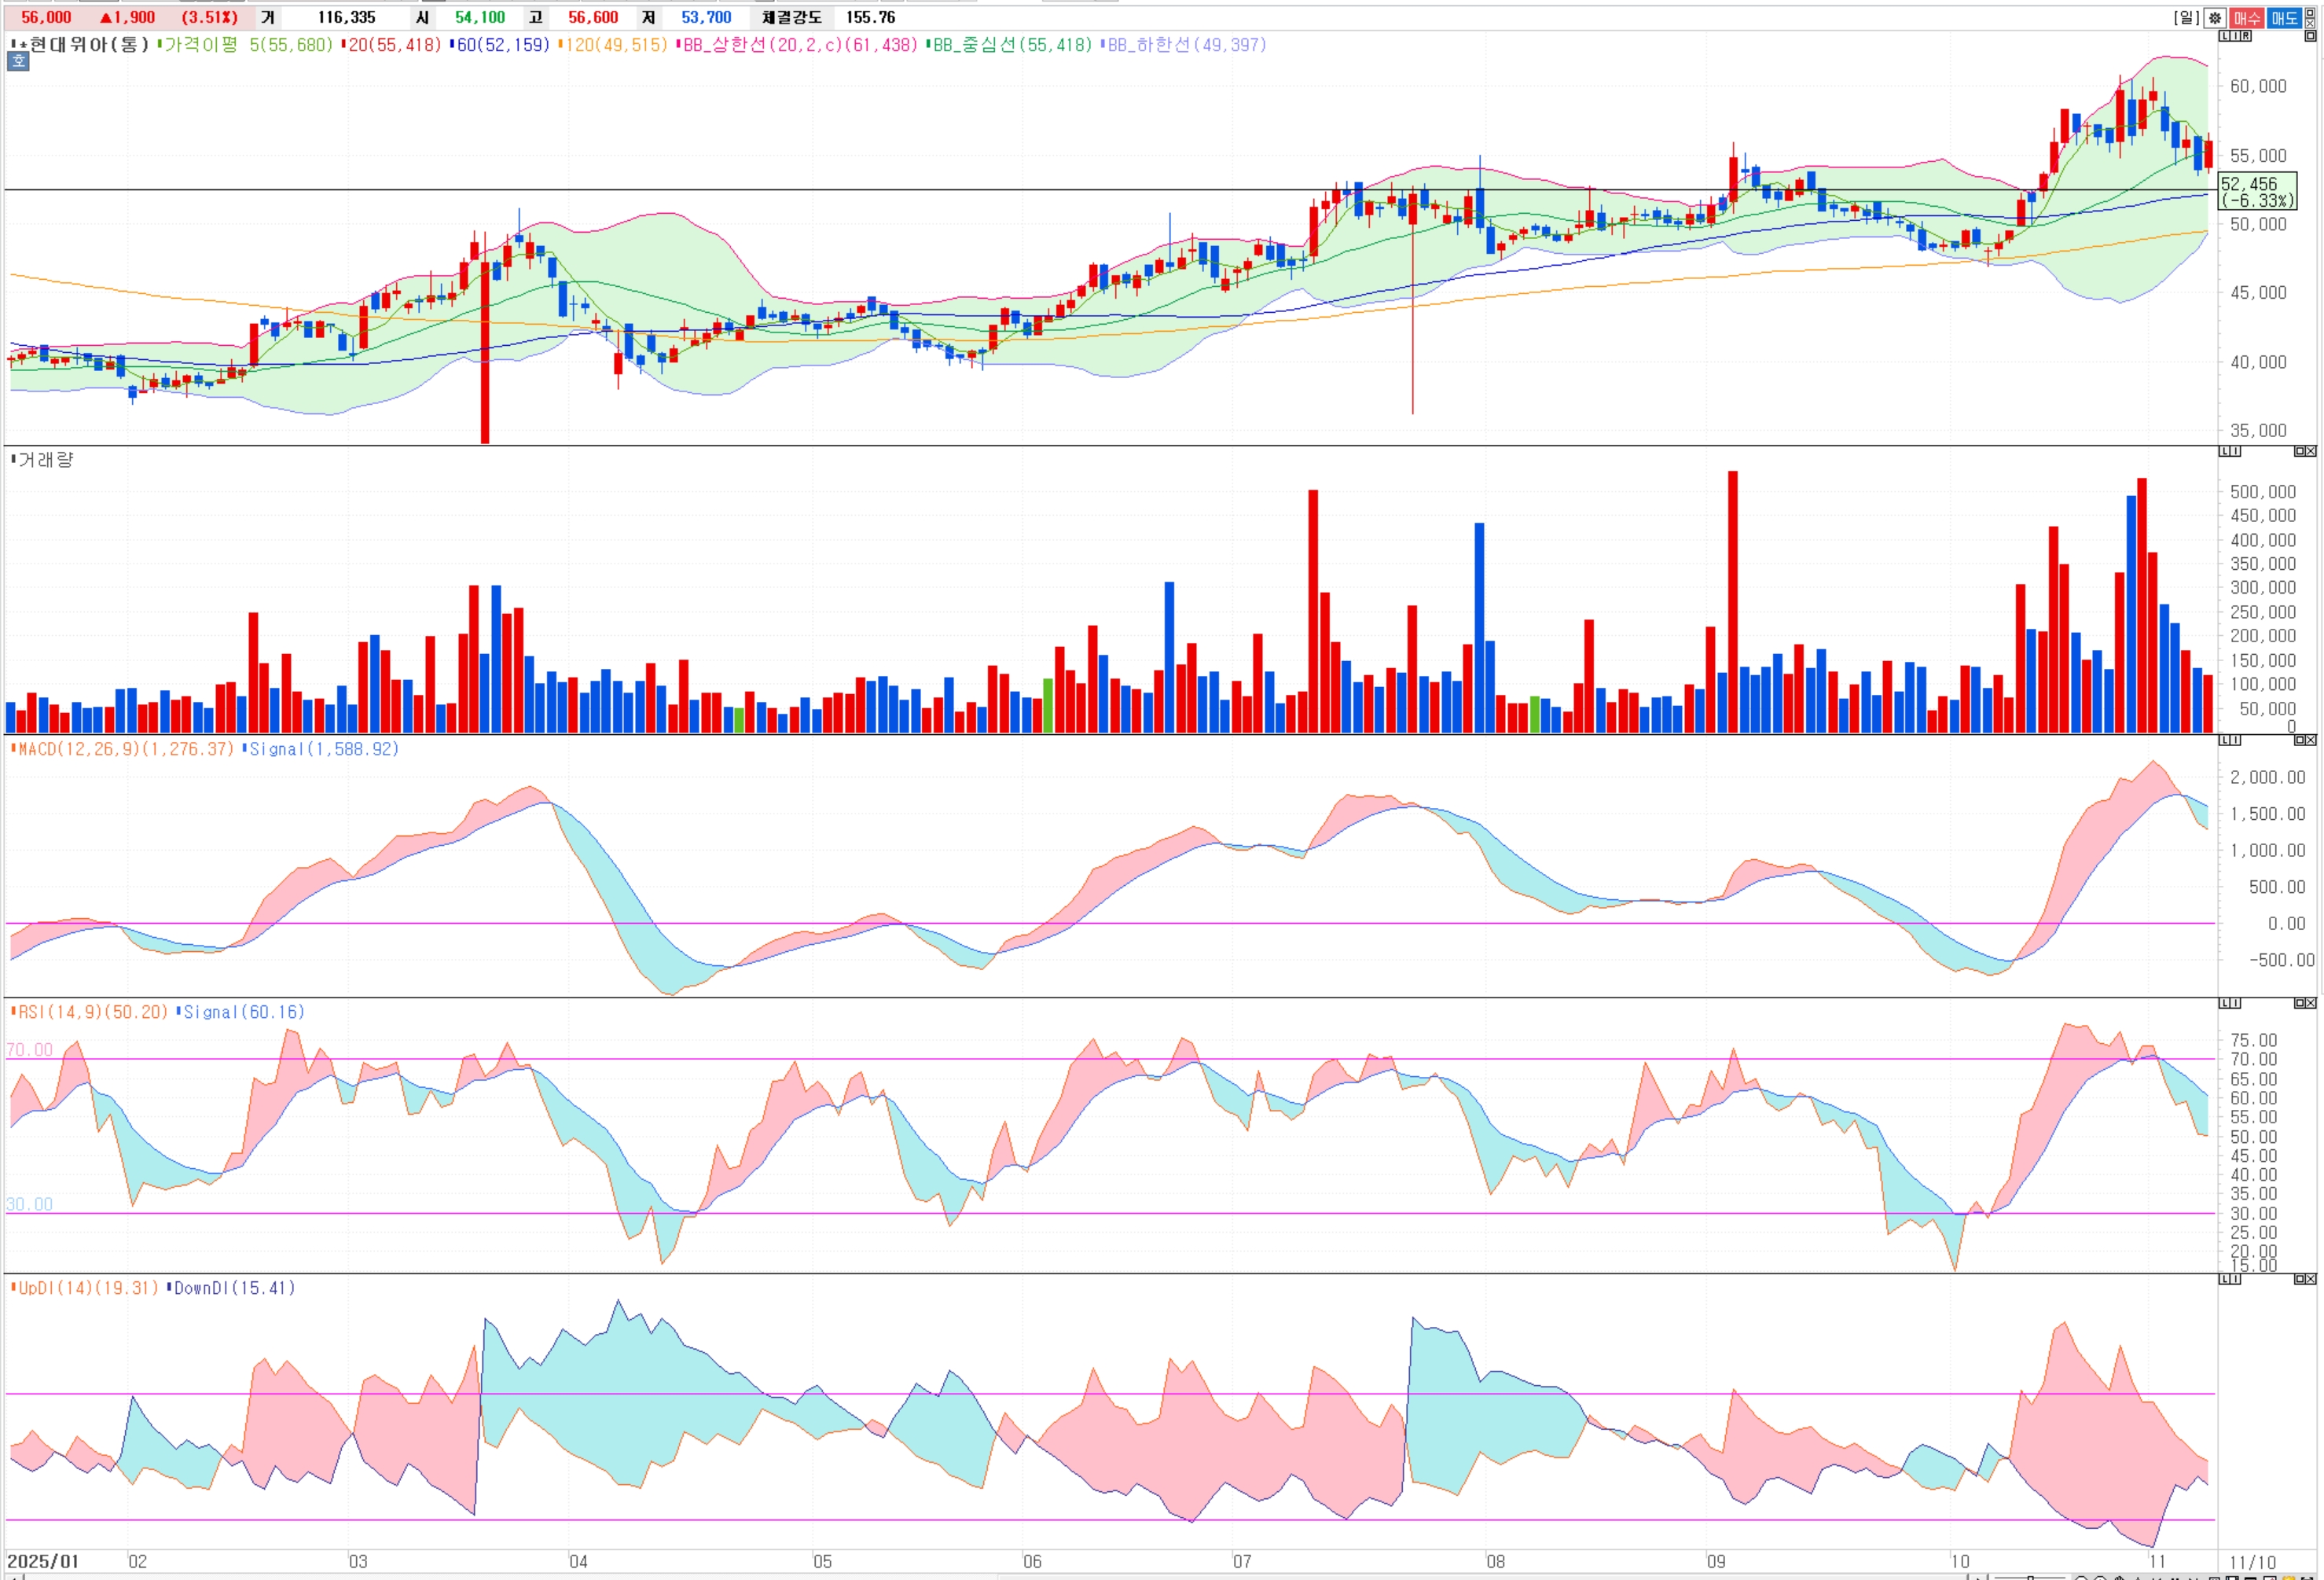
Task: Click the 52,456 horizontal line price label
Action: coord(2257,191)
